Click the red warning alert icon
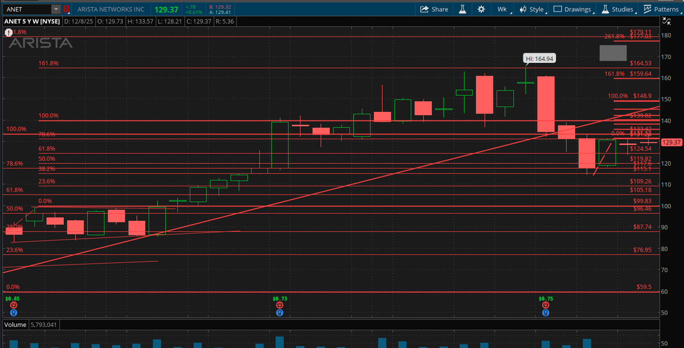Viewport: 684px width, 348px height. pos(8,33)
